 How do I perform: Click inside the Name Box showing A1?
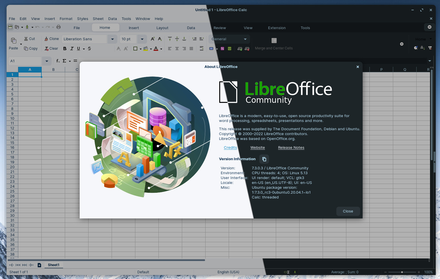pyautogui.click(x=25, y=61)
